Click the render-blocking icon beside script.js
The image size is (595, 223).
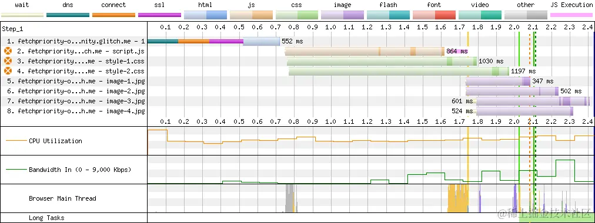[x=8, y=51]
